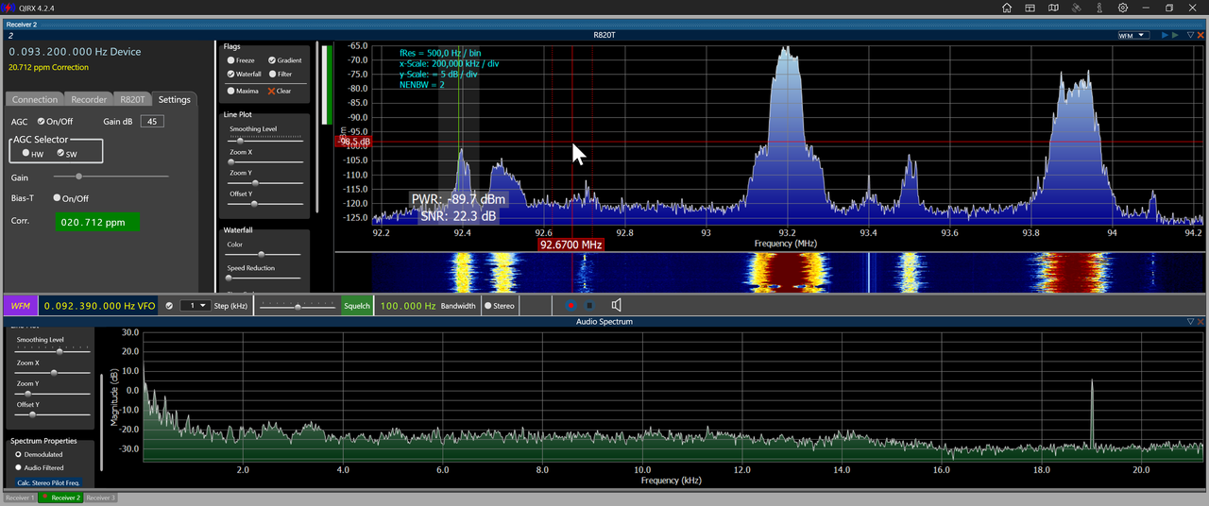Close the R820T spectrum with orange X

pyautogui.click(x=1200, y=35)
